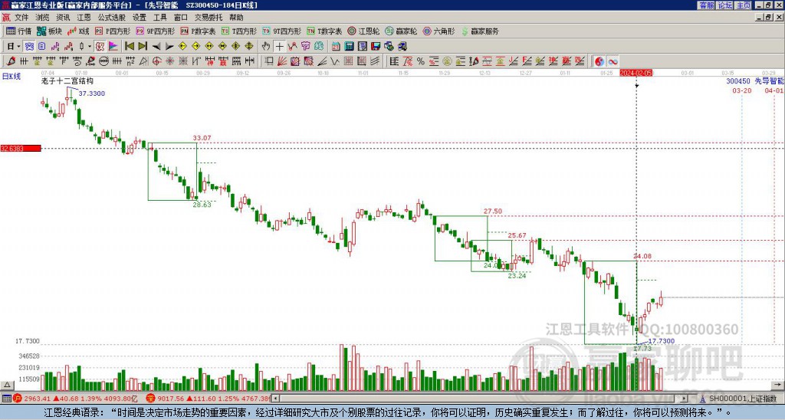
Task: Open the T四方形 time square
Action: [239, 31]
